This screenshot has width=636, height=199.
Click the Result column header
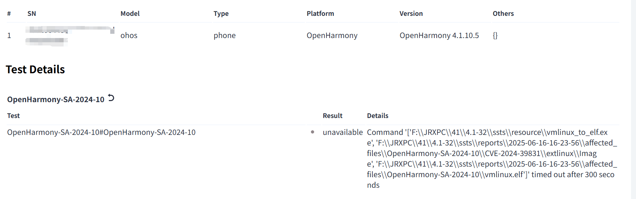point(332,116)
